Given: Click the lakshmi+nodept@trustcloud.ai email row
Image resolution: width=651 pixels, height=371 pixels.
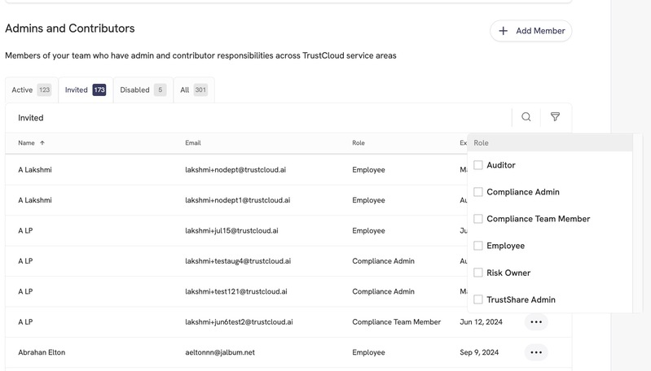Looking at the screenshot, I should [x=235, y=169].
